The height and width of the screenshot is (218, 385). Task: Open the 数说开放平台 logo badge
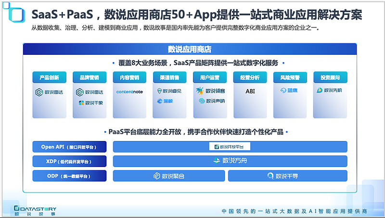pyautogui.click(x=230, y=147)
